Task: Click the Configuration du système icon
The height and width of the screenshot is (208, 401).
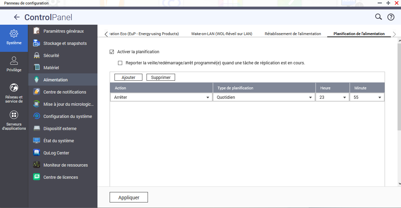Action: (x=37, y=116)
